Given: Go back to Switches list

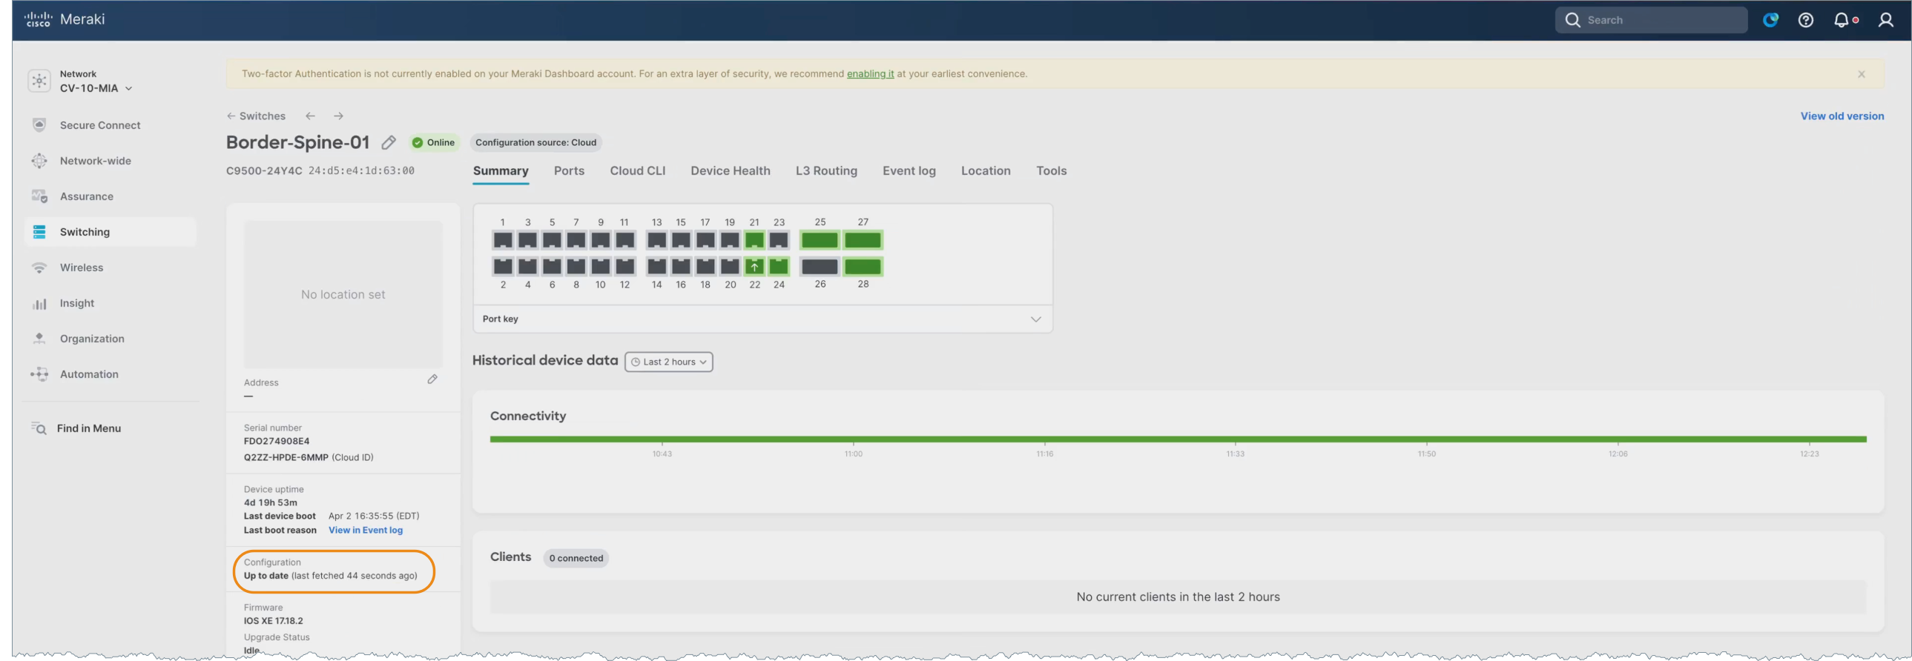Looking at the screenshot, I should [x=256, y=116].
